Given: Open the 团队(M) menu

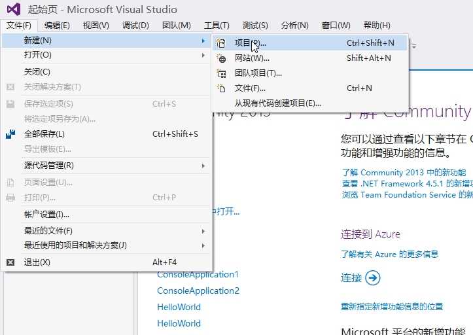Looking at the screenshot, I should (x=177, y=26).
